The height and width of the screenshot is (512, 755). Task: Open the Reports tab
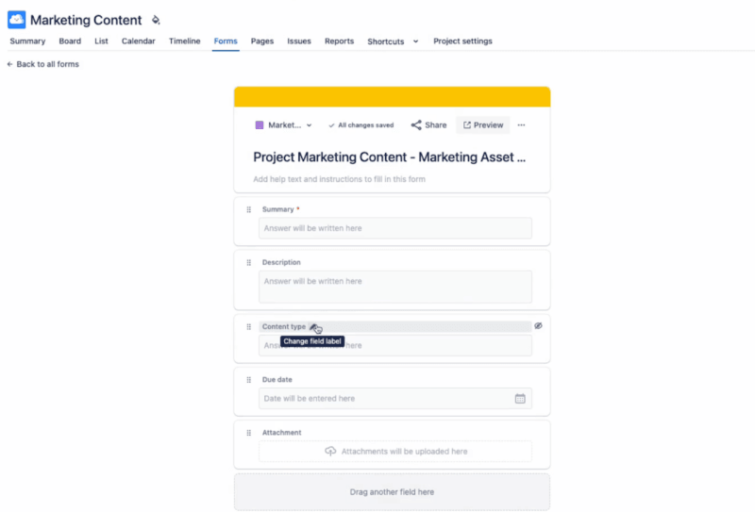click(339, 41)
